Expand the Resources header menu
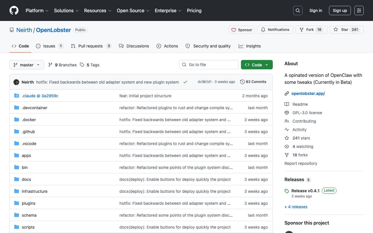This screenshot has height=233, width=373. [98, 10]
